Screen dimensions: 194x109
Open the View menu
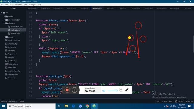point(12,5)
